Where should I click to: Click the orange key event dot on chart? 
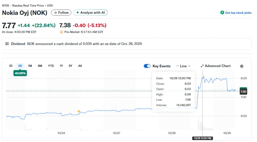[x=79, y=111]
